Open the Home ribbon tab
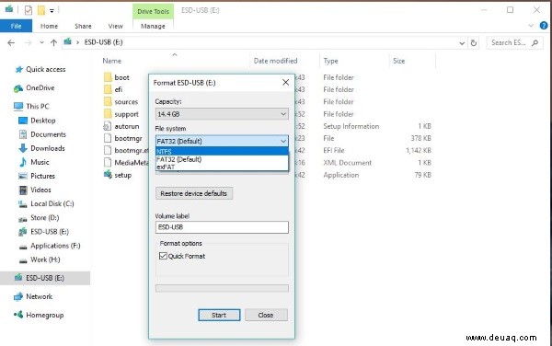 coord(49,26)
